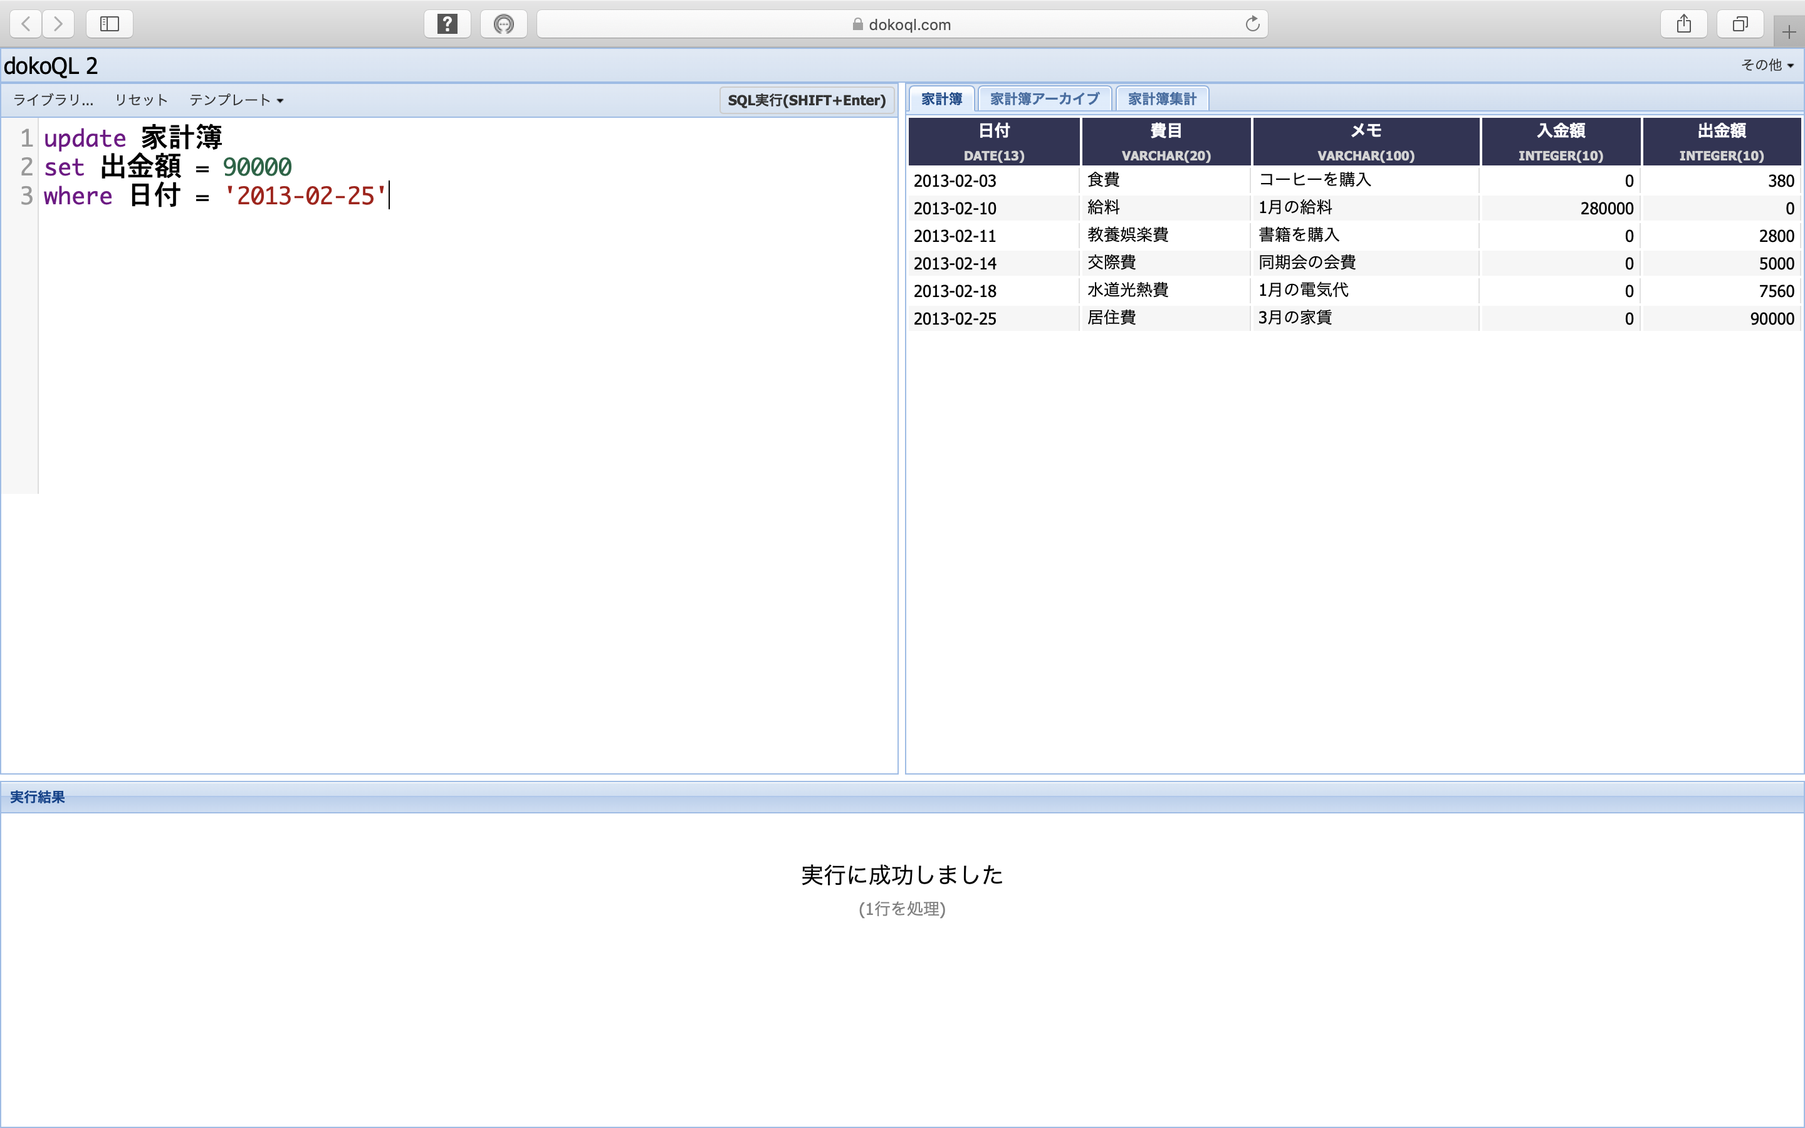
Task: Select the 家計簿 tab
Action: click(941, 98)
